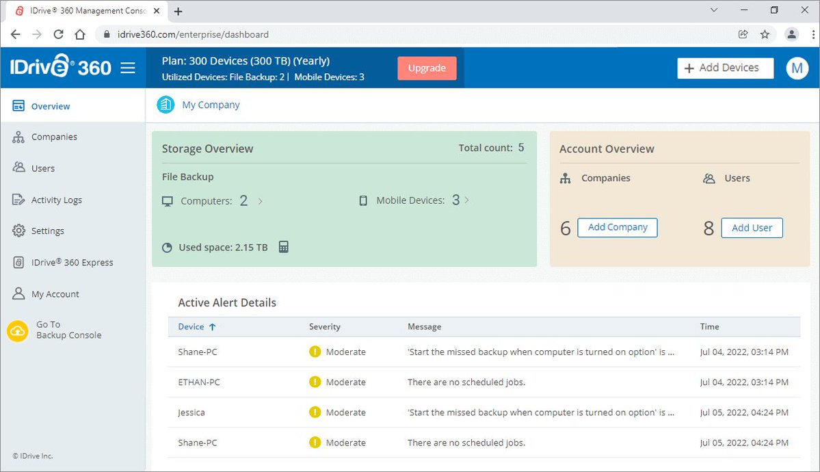Expand Computers count chevron
820x472 pixels.
261,201
